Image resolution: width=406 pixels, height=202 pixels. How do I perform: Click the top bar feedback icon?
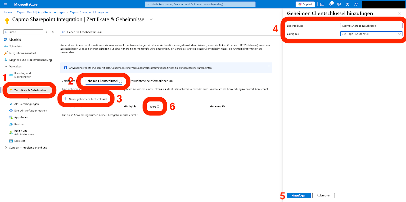(356, 4)
